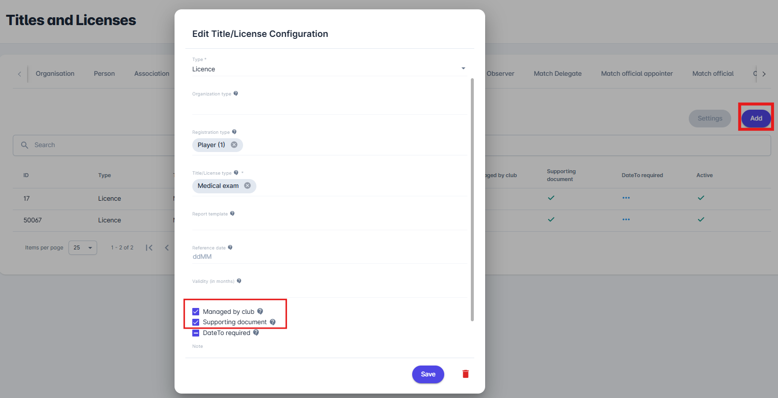
Task: Uncheck the Supporting document checkbox
Action: pos(196,322)
